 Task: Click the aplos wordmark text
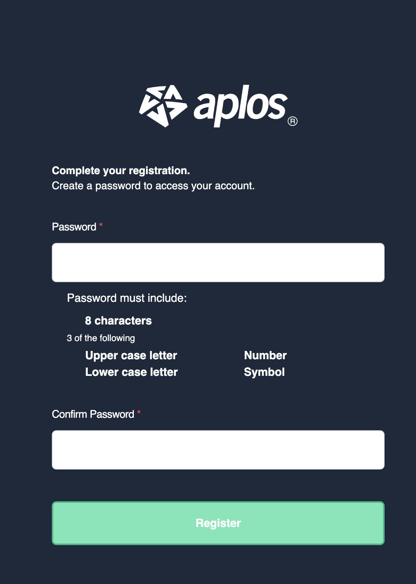pyautogui.click(x=241, y=106)
